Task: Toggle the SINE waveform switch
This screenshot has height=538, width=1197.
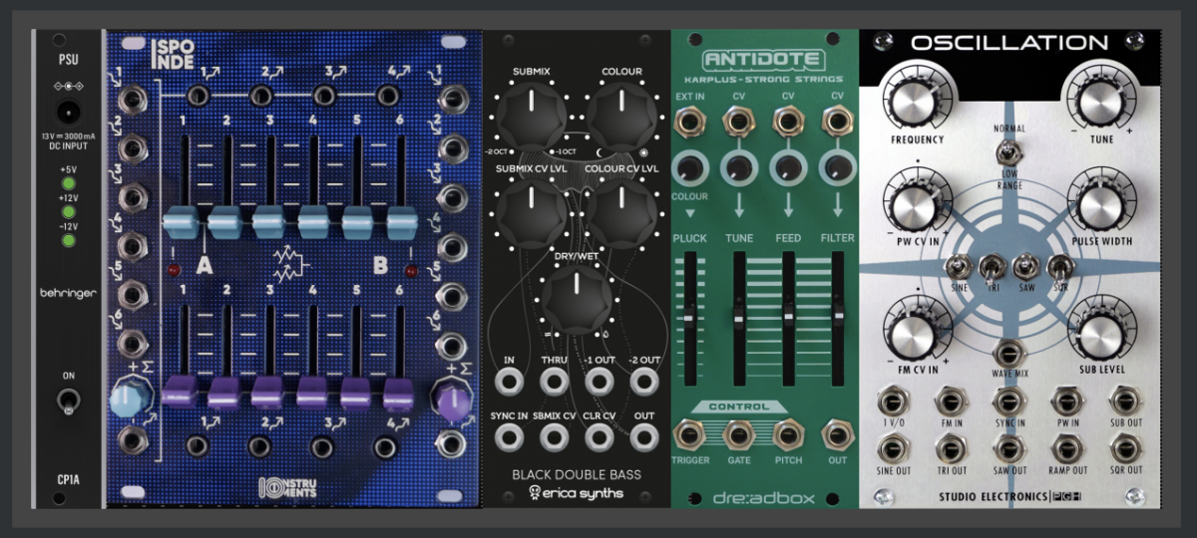Action: (x=959, y=266)
